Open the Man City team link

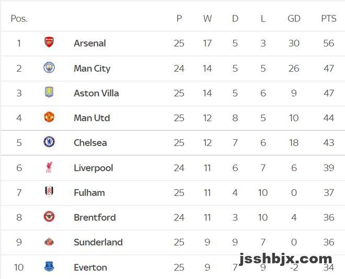tap(92, 68)
